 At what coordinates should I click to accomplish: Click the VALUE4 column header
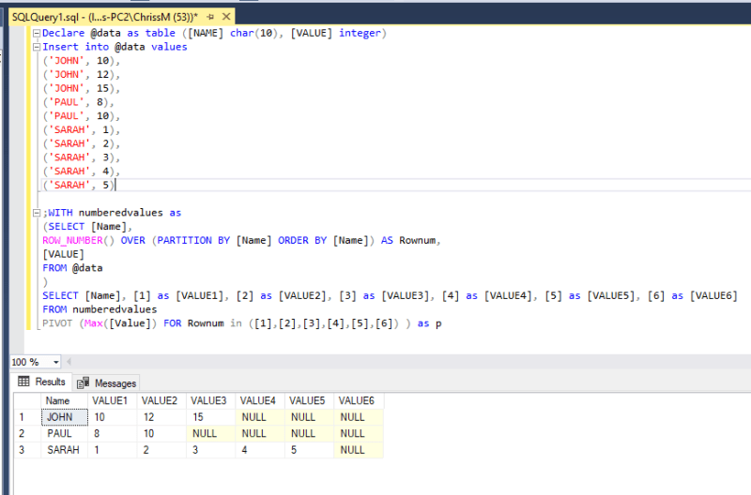(261, 401)
